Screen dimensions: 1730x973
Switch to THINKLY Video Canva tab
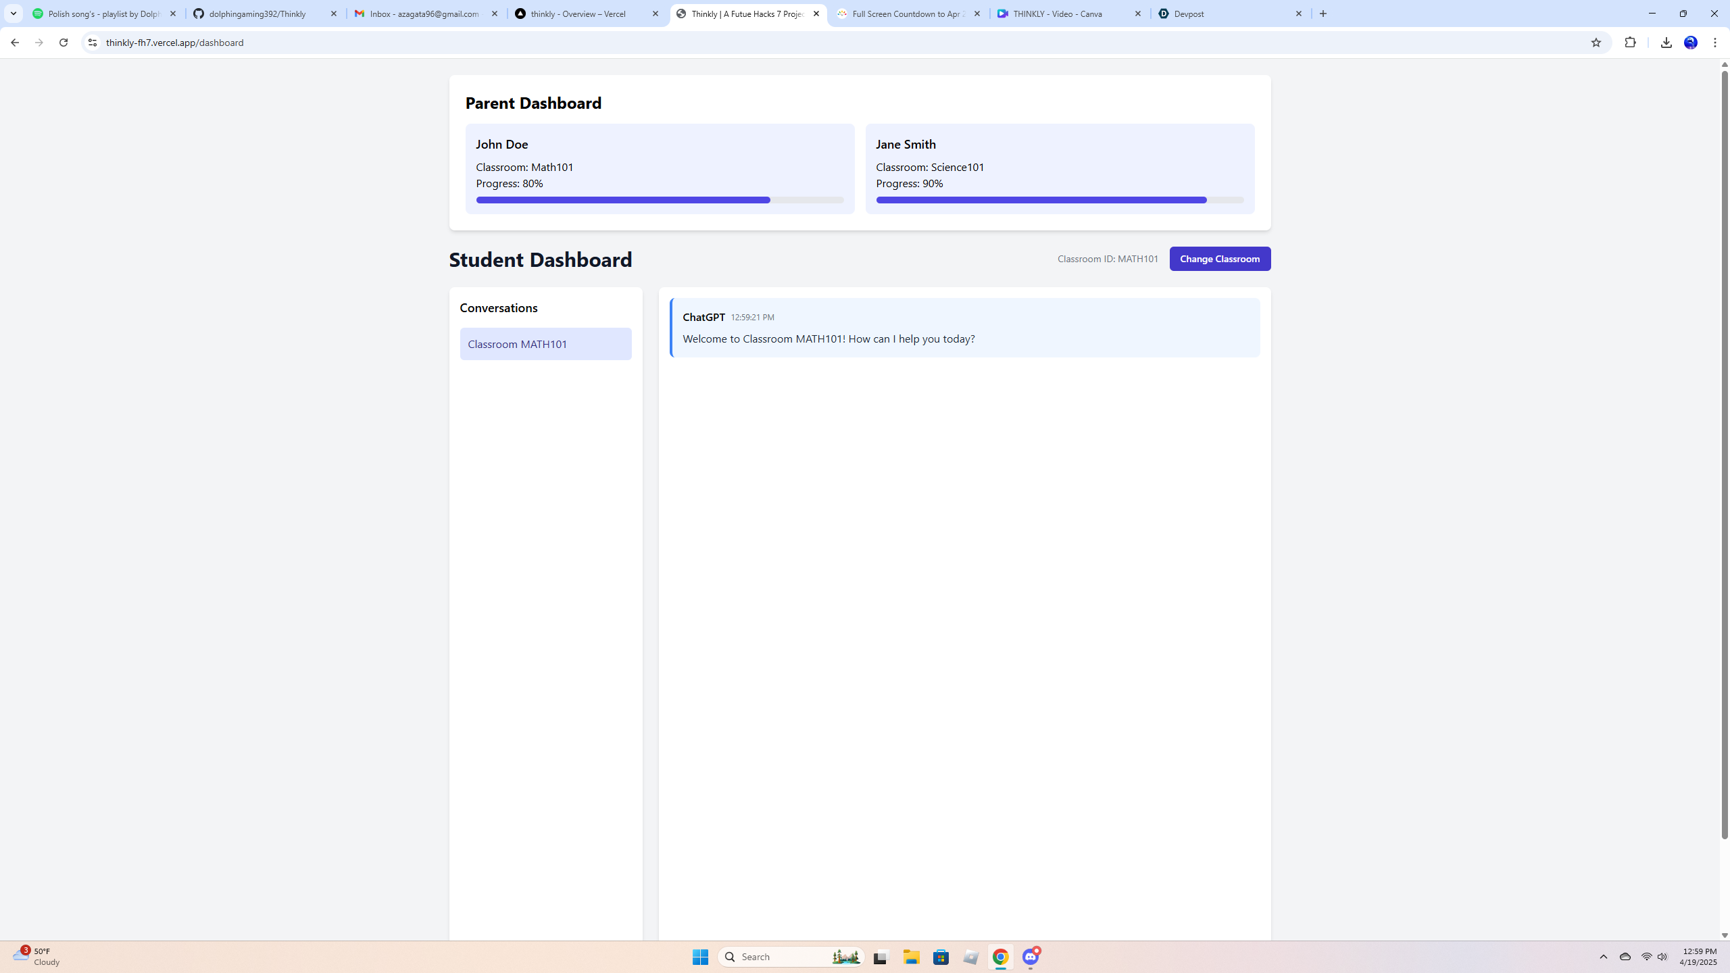(x=1061, y=14)
